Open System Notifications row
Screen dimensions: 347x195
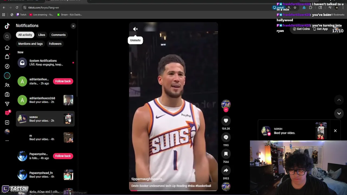point(45,63)
